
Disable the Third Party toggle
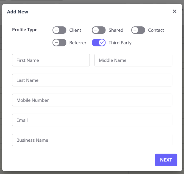tap(99, 43)
